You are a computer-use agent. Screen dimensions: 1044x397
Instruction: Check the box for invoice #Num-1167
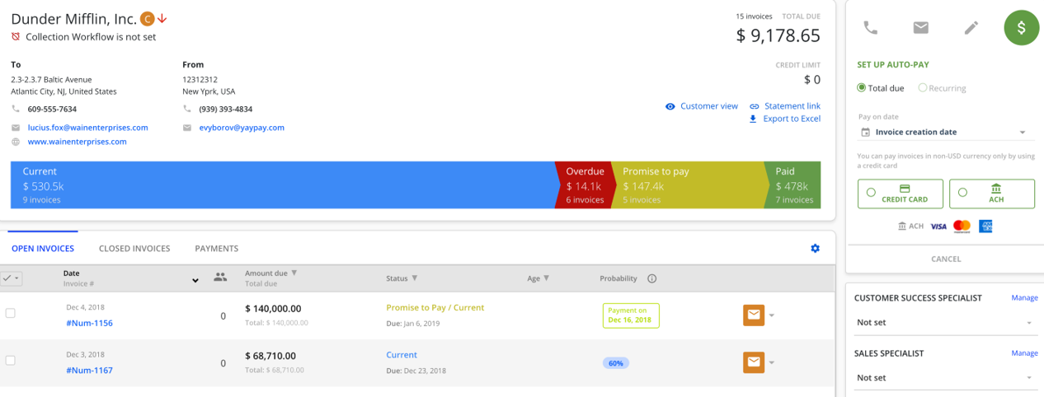click(x=11, y=361)
